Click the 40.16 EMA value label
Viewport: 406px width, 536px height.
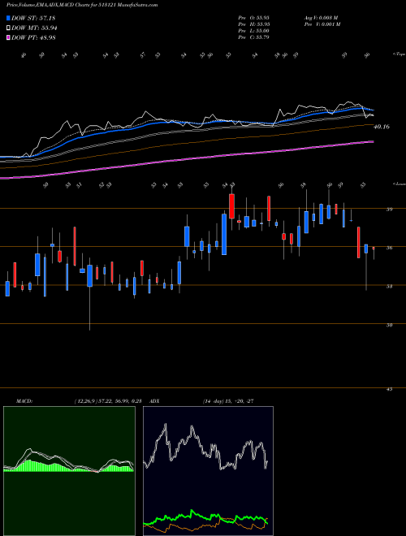pyautogui.click(x=382, y=127)
